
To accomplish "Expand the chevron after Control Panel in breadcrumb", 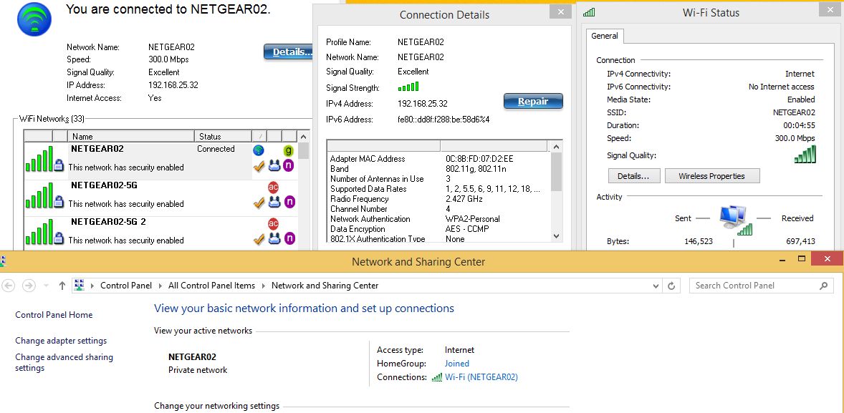I will pos(160,286).
